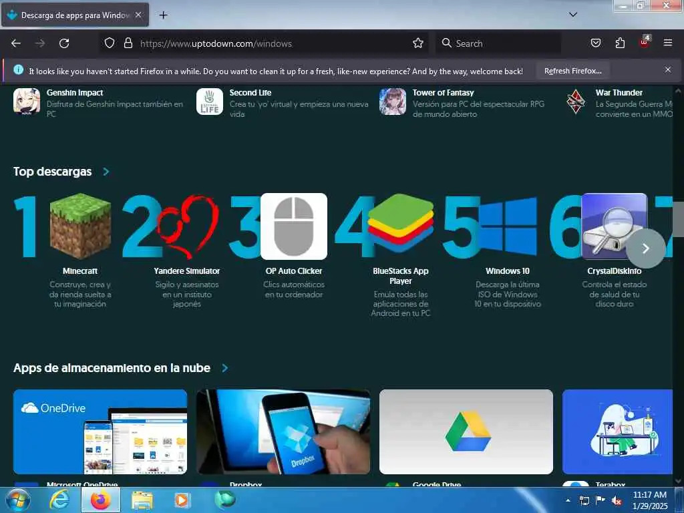Bookmark this page with the star
The height and width of the screenshot is (513, 684).
418,43
